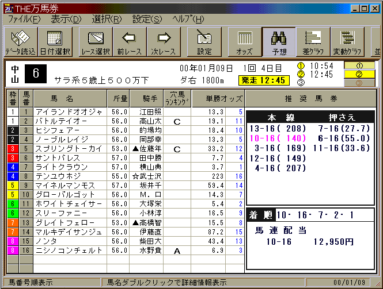
Task: Switch to the 差グラフ difference graph
Action: point(313,42)
